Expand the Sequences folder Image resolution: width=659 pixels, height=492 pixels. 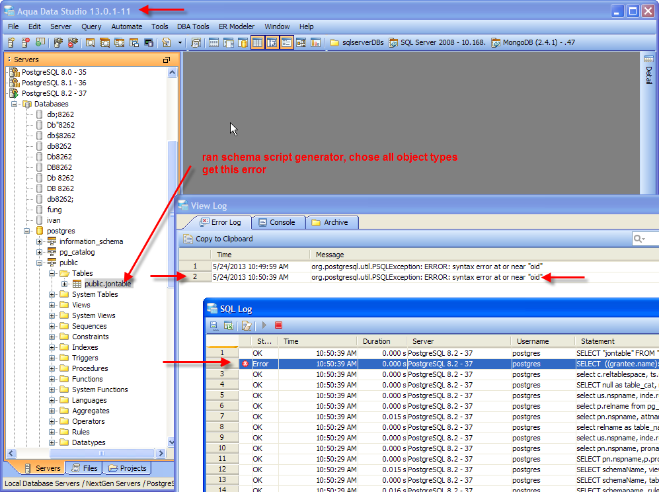click(52, 326)
